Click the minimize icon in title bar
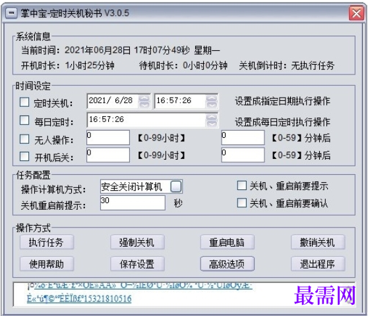 11,13
